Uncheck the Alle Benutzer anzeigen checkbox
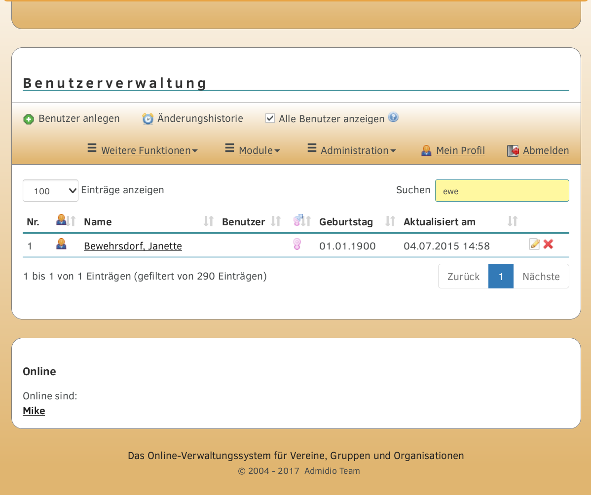Screen dimensions: 591x495 tap(270, 118)
